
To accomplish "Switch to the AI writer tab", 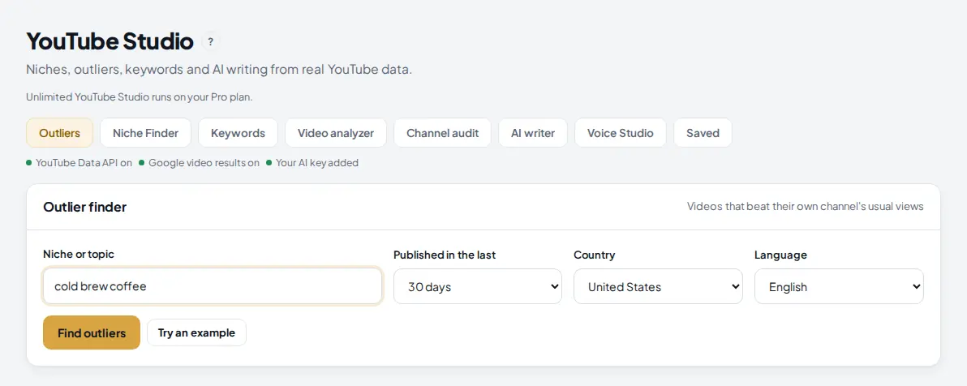I will (533, 132).
